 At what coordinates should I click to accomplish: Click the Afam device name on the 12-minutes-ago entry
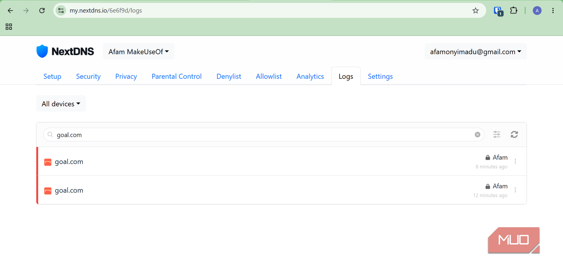point(500,186)
